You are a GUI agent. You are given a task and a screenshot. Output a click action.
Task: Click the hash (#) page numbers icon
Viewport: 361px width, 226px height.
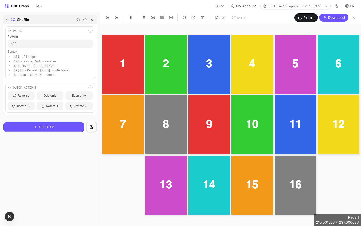coord(144,18)
